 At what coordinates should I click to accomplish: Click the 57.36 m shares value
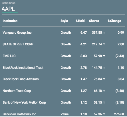(100, 114)
